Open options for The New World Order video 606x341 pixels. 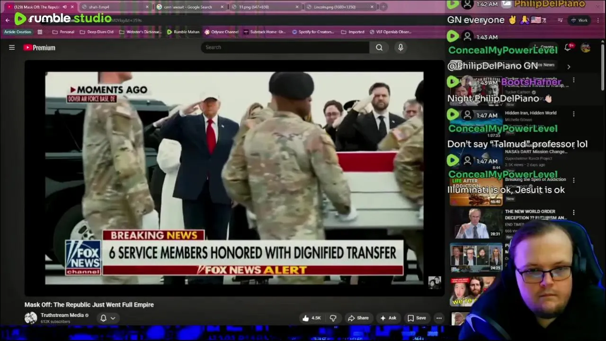coord(573,213)
